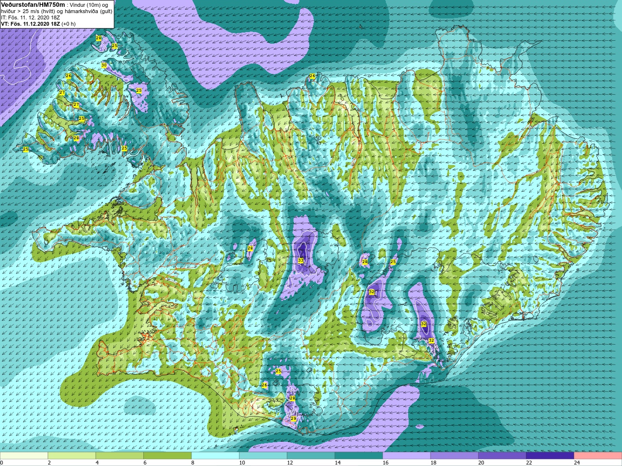Click the 12–14 m/s teal legend swatch
This screenshot has width=622, height=466.
tap(311, 456)
